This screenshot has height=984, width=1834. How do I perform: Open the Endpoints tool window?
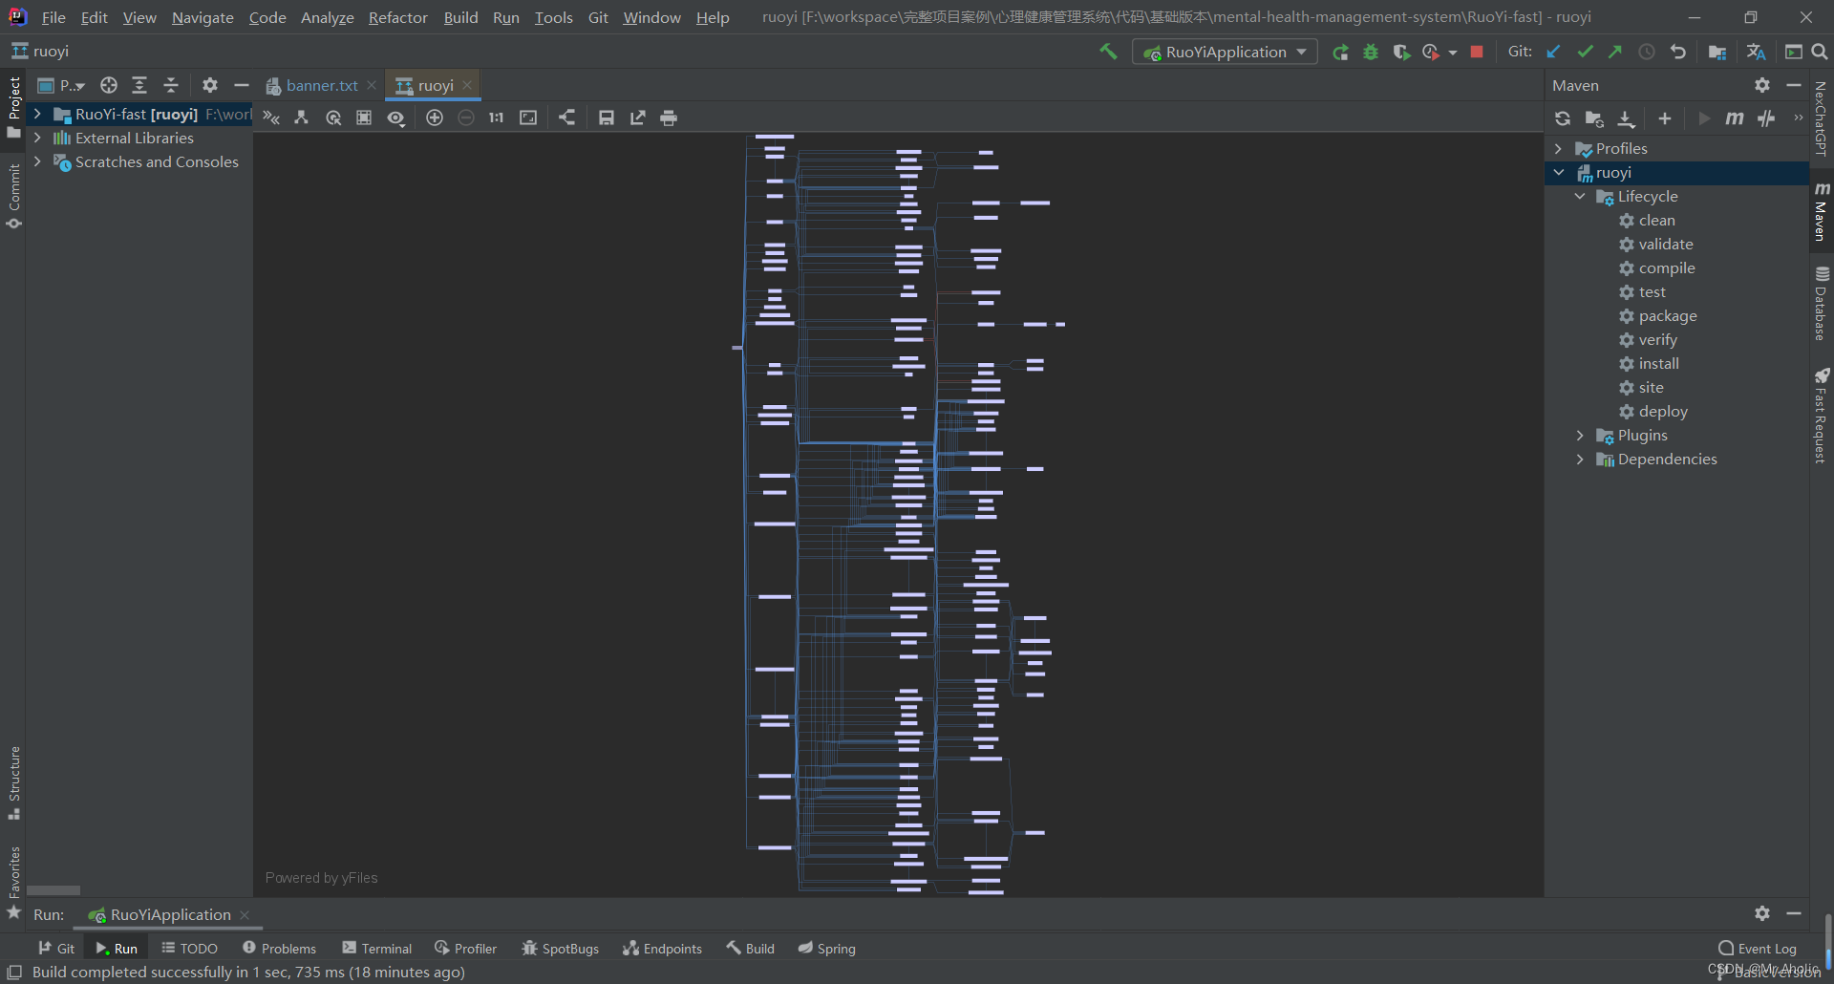(663, 949)
